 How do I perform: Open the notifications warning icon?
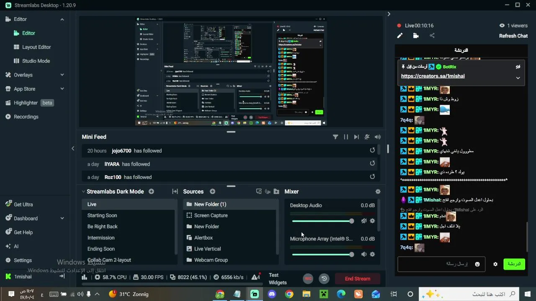coord(255,277)
